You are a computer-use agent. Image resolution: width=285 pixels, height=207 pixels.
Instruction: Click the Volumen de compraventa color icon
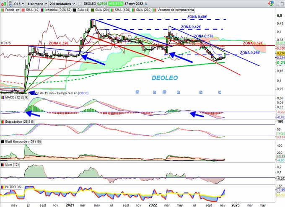155,10
